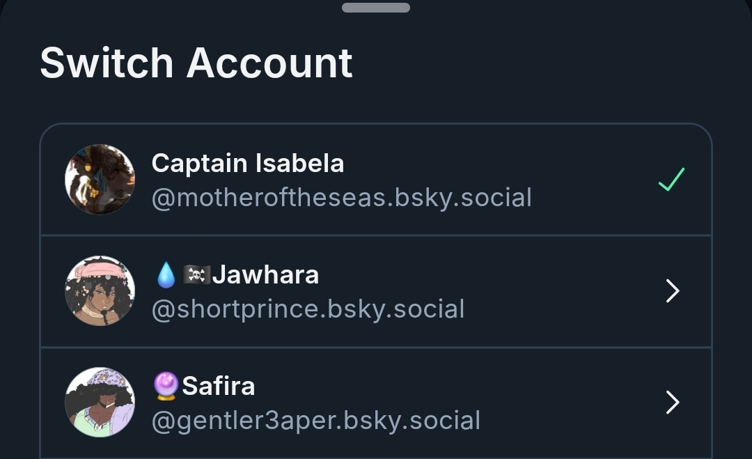Click empty space in Captain Isabela row
This screenshot has width=752, height=459.
click(x=592, y=180)
